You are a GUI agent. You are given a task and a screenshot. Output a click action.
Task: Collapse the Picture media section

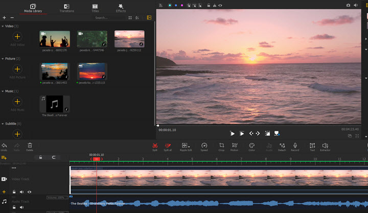3,58
